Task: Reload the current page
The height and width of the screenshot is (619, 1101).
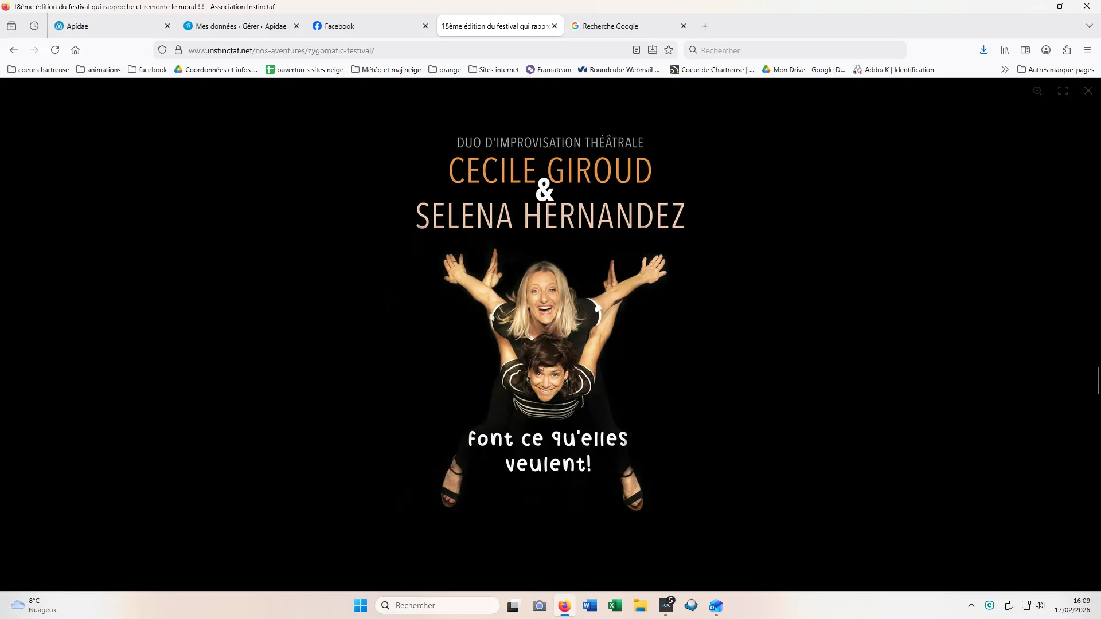Action: pos(55,50)
